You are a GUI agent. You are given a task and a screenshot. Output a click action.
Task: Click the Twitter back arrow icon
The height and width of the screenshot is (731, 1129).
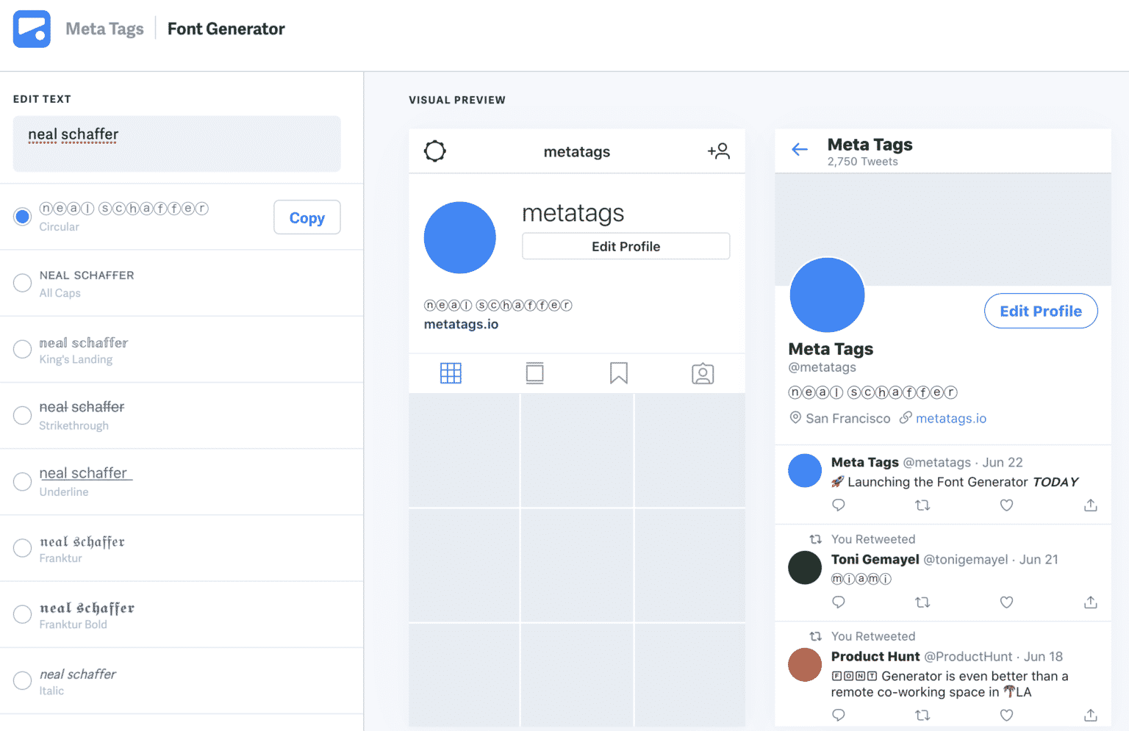(800, 150)
